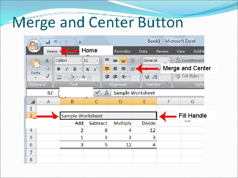Click the Increase Decimal icon
Viewport: 238px width, 178px height.
pyautogui.click(x=147, y=77)
